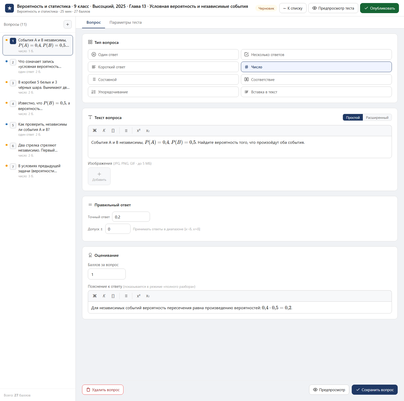Apply bold Ж in question text toolbar
Viewport: 404px width, 401px height.
[95, 131]
